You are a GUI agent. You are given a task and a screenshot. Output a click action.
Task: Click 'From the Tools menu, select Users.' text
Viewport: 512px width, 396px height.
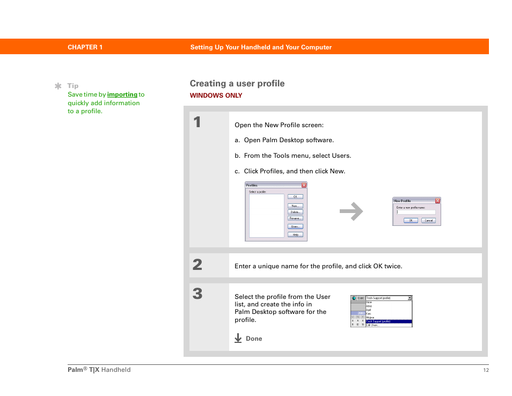[297, 156]
